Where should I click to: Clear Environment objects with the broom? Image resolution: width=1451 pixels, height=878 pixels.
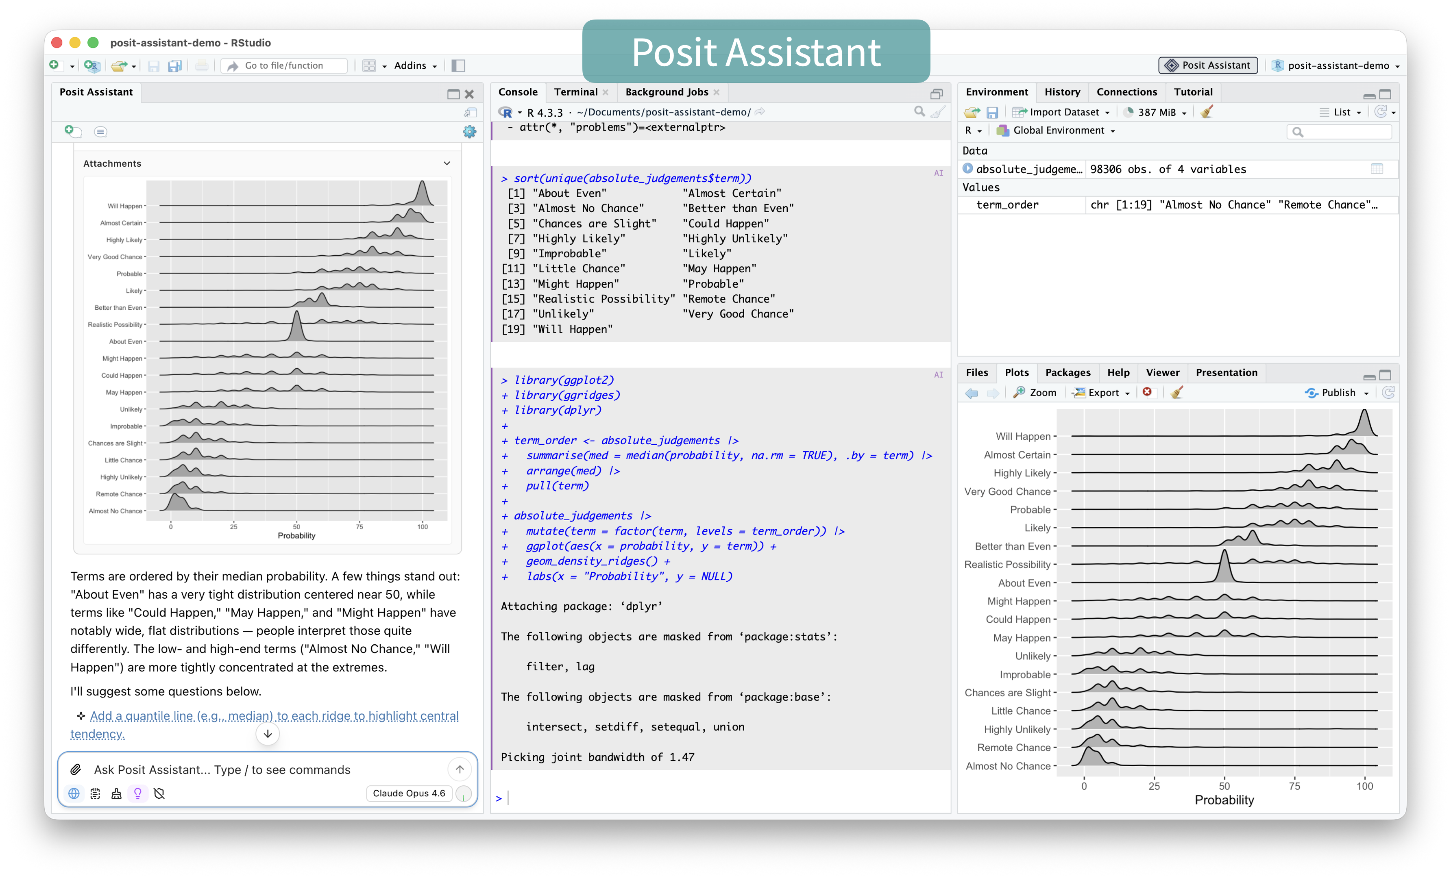point(1207,112)
